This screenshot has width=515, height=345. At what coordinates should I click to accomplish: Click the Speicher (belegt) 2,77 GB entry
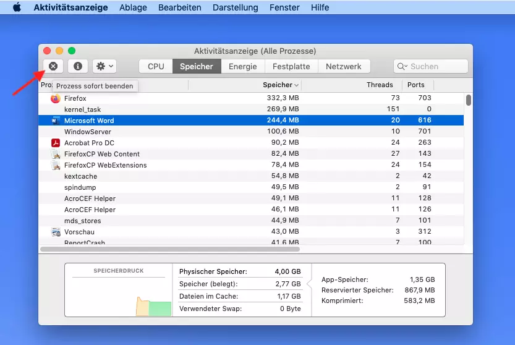tap(240, 284)
